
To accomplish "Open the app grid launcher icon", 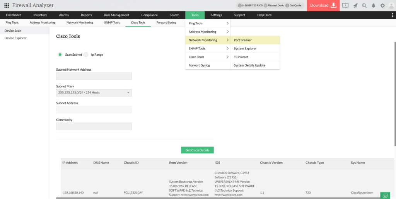I will click(7, 5).
